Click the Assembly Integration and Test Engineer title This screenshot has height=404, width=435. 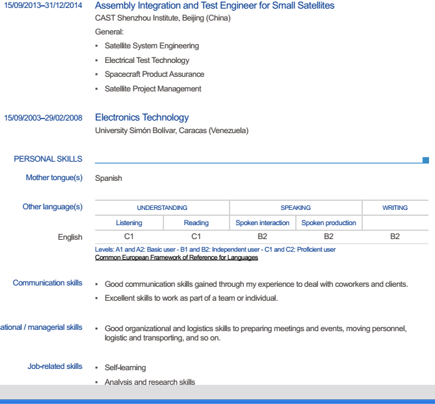215,6
